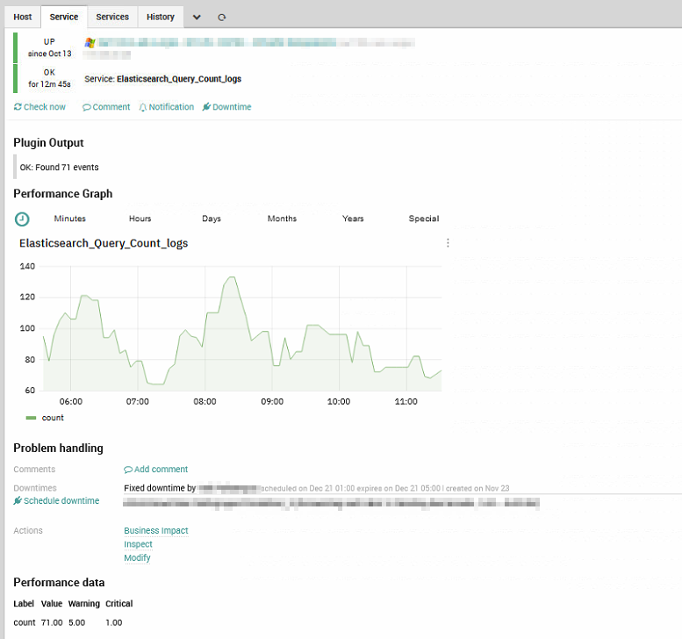Screen dimensions: 682x639
Task: Click the 11:00 x-axis label
Action: 406,401
